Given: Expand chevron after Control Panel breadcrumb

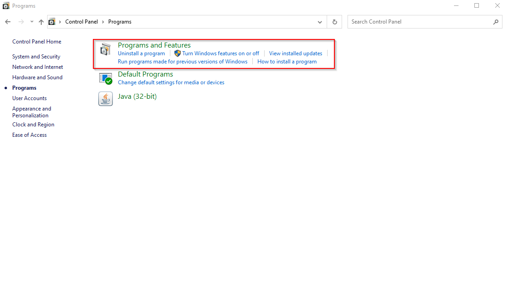Looking at the screenshot, I should click(103, 22).
